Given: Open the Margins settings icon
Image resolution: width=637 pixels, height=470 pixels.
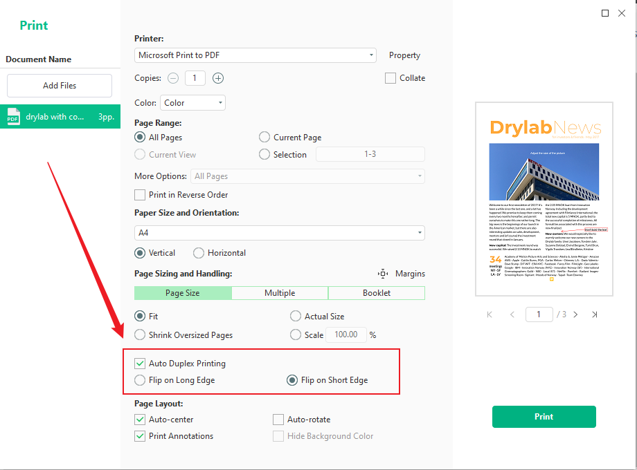Looking at the screenshot, I should click(x=382, y=274).
